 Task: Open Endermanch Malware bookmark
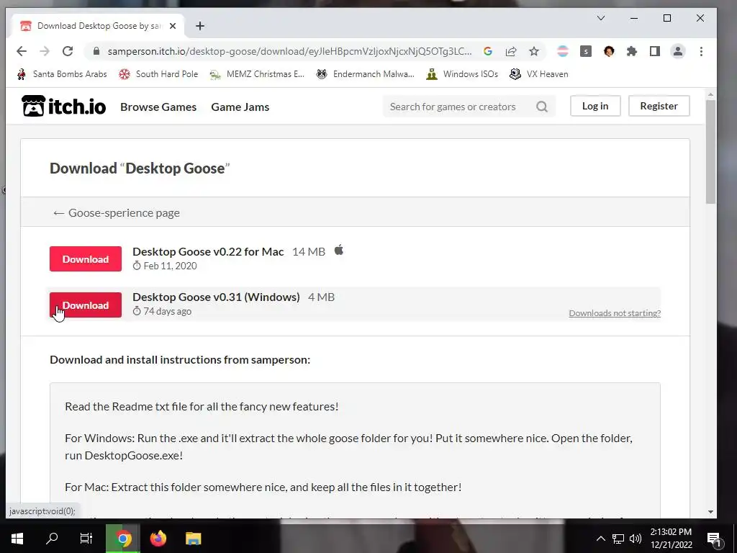click(x=365, y=74)
